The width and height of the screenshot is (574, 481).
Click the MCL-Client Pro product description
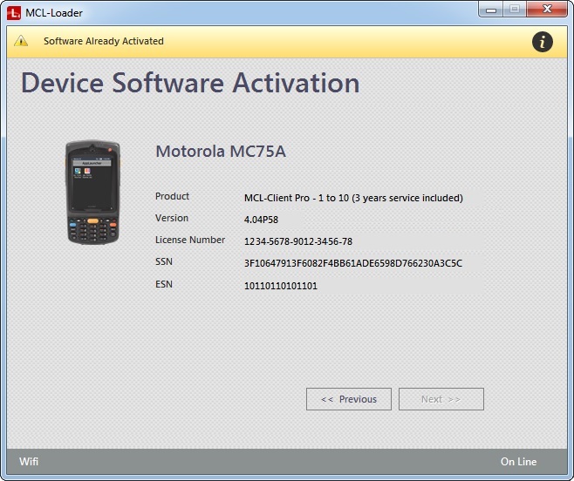[x=352, y=198]
